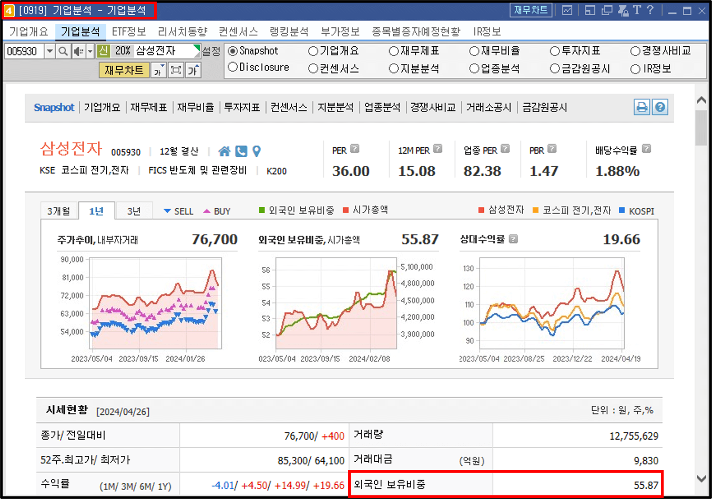Switch to the ETF정보 tab
The image size is (712, 499).
128,32
